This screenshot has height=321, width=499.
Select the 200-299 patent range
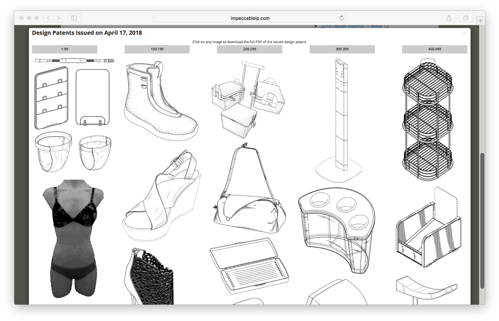coord(249,49)
